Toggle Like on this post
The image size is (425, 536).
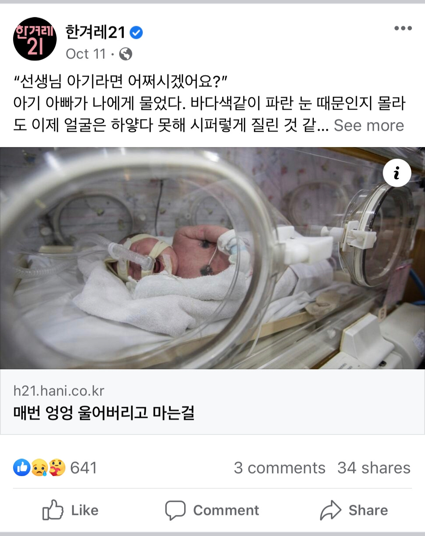tap(70, 510)
